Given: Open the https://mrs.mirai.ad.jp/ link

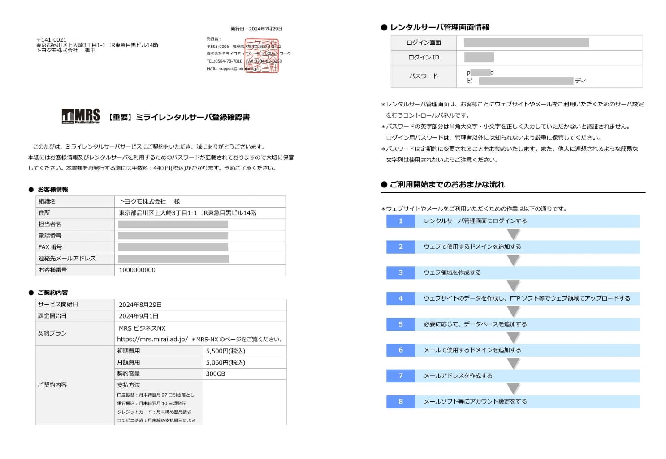Looking at the screenshot, I should 152,340.
